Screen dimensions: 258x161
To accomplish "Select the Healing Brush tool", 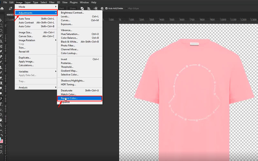I will point(1,57).
